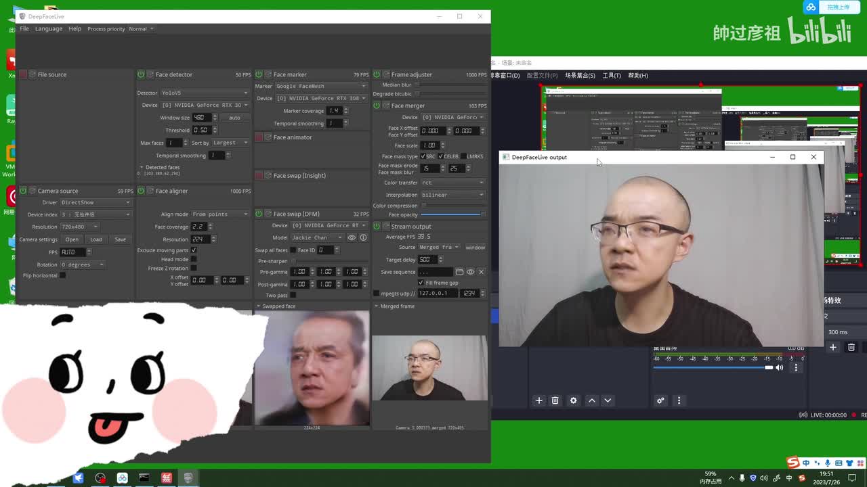Click the eye icon beside Jackie Chan model

[x=352, y=237]
